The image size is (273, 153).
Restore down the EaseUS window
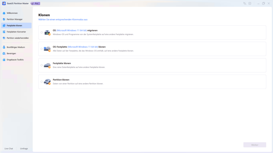coord(263,4)
